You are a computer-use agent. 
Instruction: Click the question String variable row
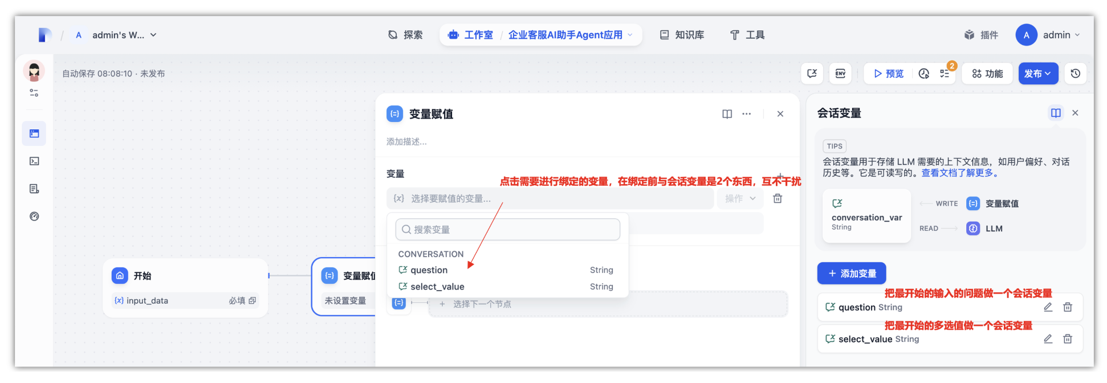950,307
